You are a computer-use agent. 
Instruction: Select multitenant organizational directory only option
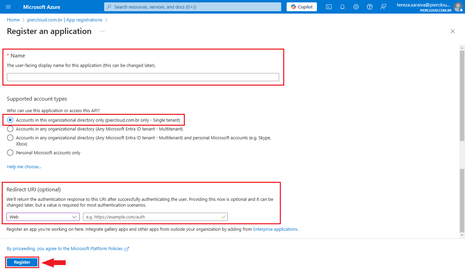[x=10, y=129]
